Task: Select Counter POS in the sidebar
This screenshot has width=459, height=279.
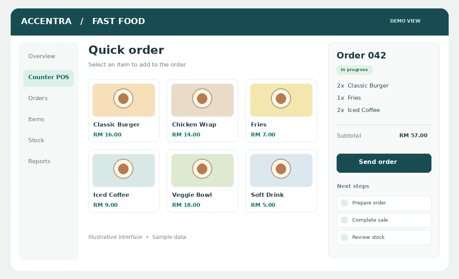Action: [49, 78]
